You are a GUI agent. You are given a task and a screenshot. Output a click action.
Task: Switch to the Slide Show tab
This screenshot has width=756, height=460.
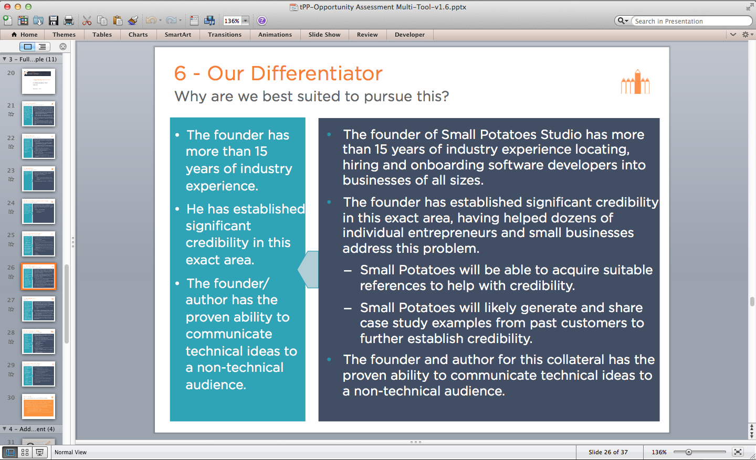pyautogui.click(x=324, y=35)
